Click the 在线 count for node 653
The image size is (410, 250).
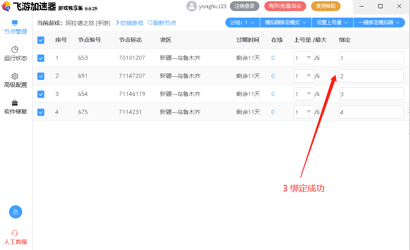273,58
